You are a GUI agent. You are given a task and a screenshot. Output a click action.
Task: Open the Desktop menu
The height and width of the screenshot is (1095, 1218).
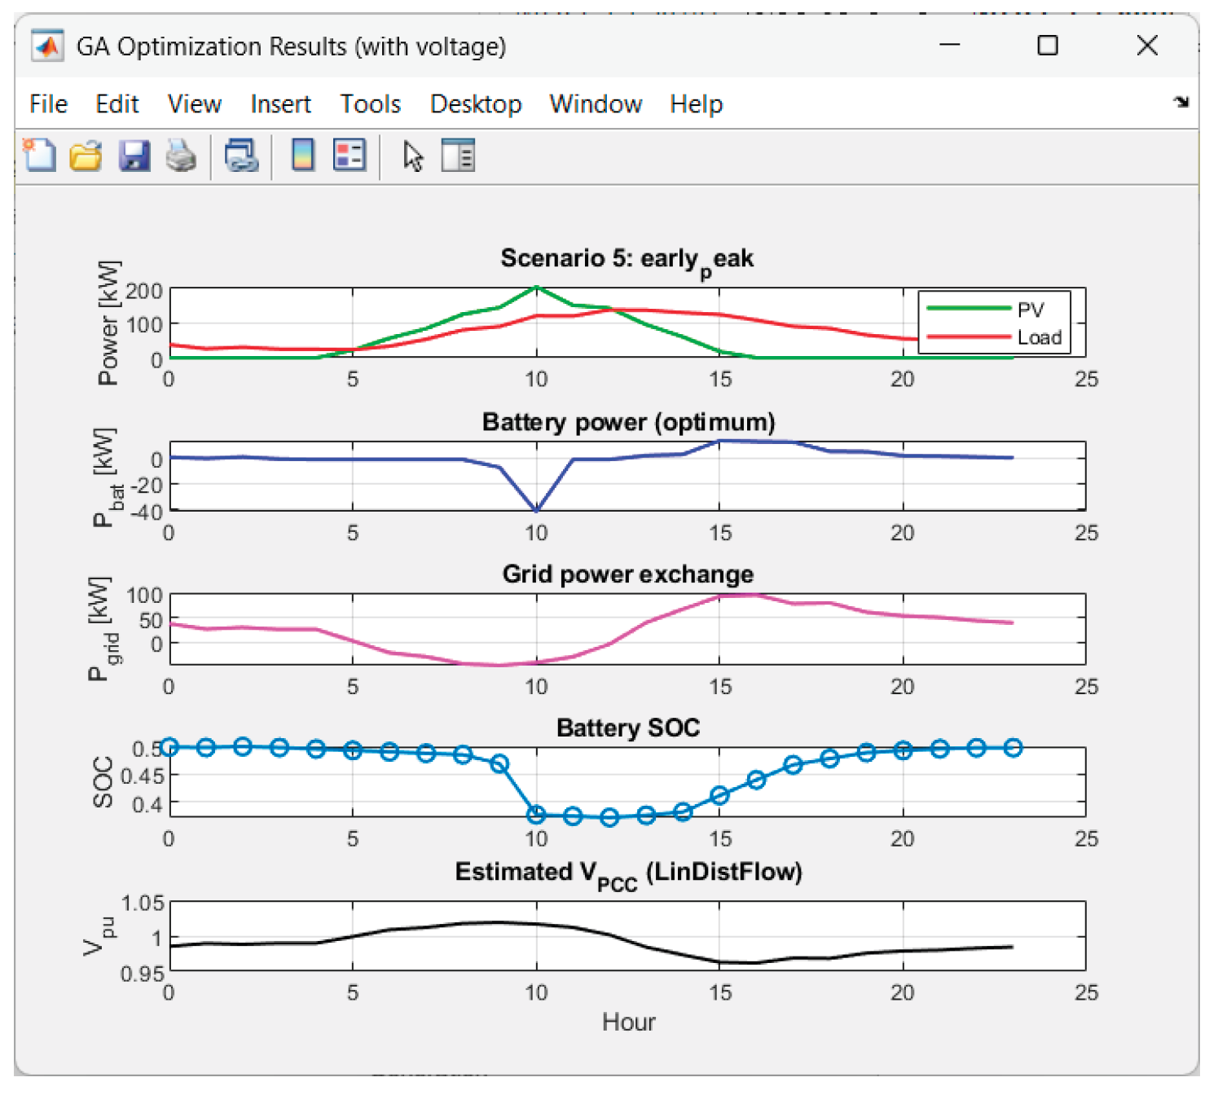coord(476,104)
